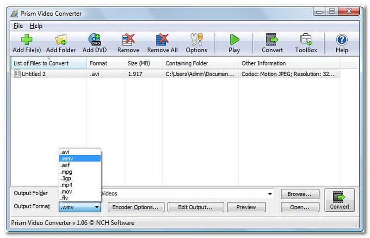
Task: Click the file icon beside Untitled 2
Action: (x=17, y=73)
